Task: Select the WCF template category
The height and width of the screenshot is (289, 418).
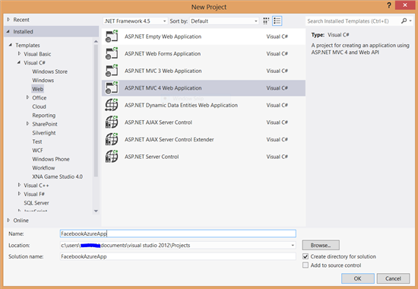Action: (x=37, y=151)
